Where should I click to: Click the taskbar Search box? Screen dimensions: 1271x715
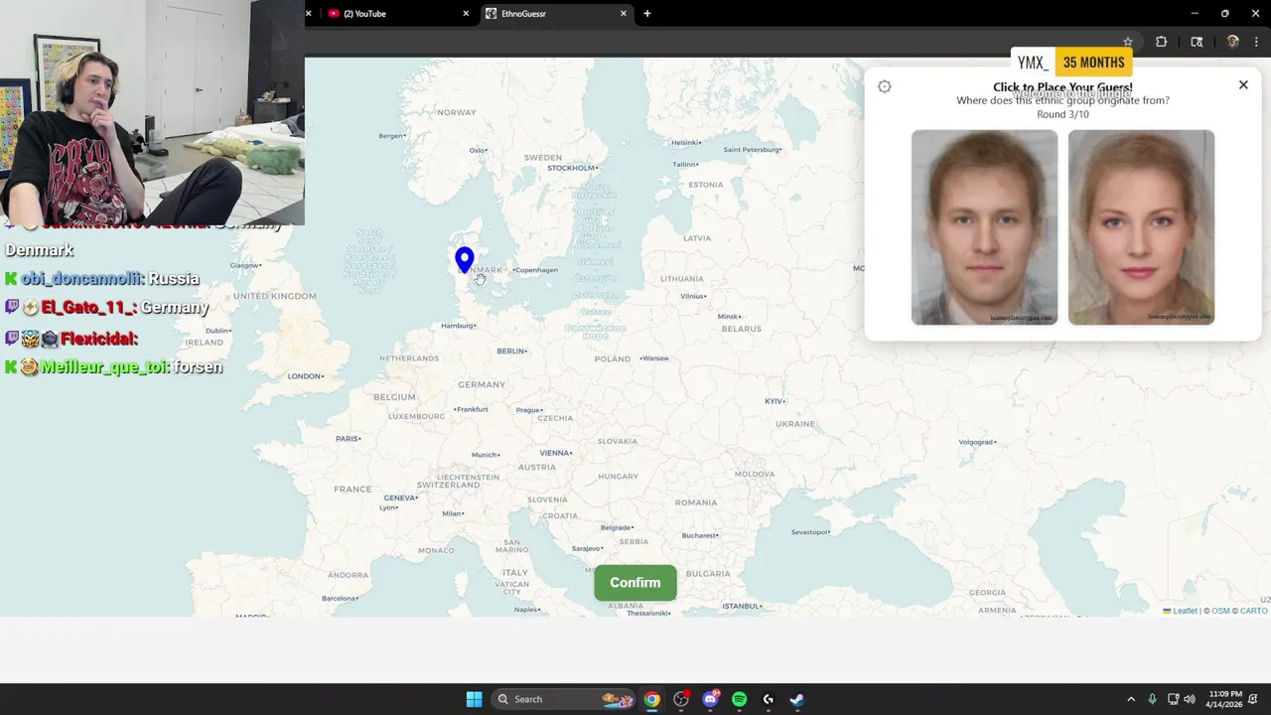coord(564,699)
